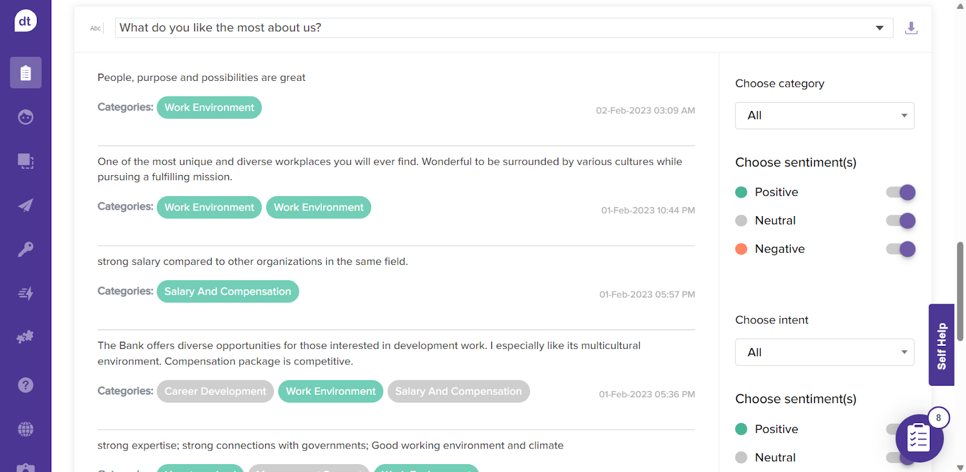Open the question mark help icon
Viewport: 966px width, 472px height.
25,385
